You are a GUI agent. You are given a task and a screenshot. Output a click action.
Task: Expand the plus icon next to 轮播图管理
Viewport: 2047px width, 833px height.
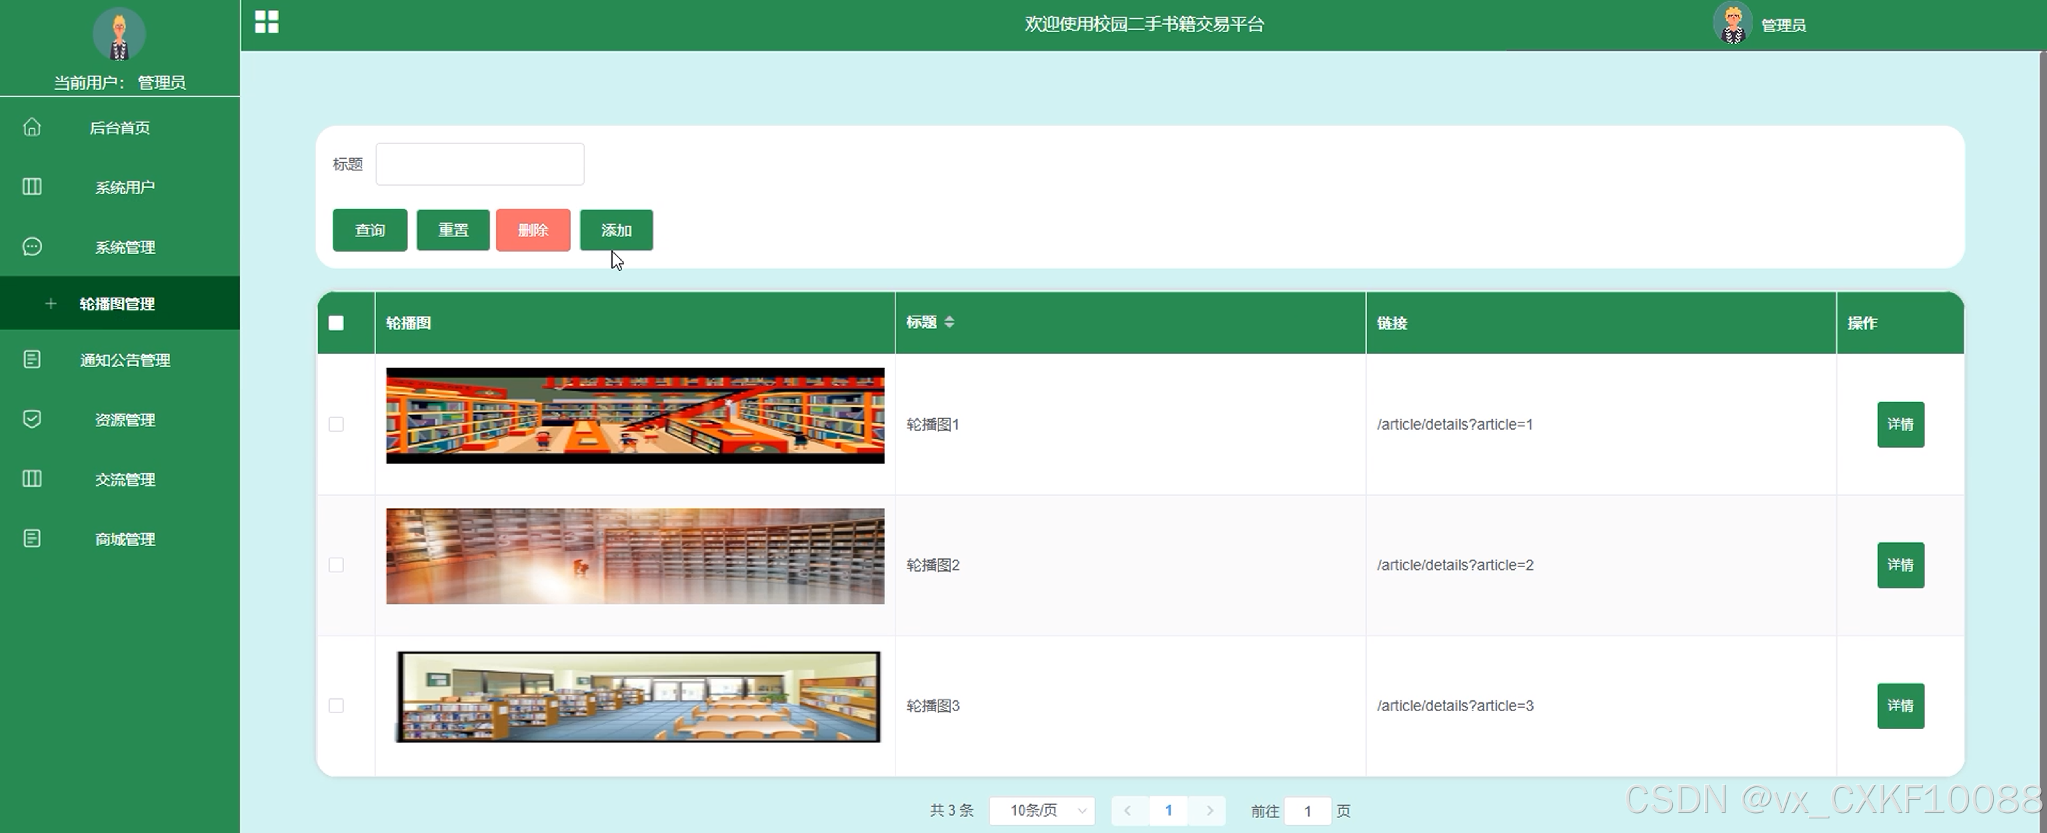pos(51,303)
